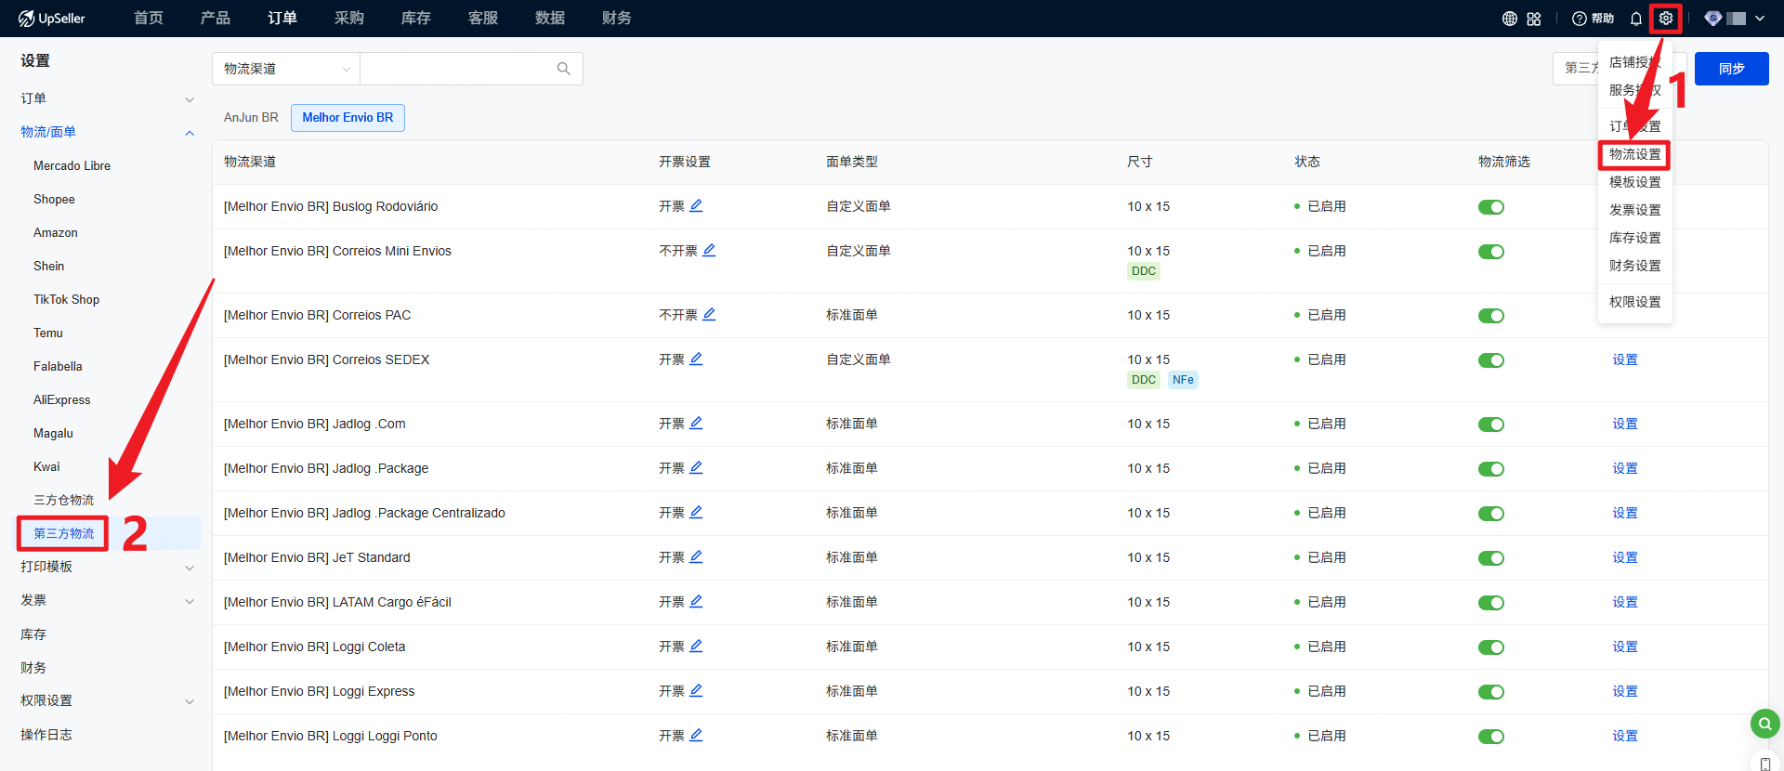Image resolution: width=1784 pixels, height=771 pixels.
Task: Open the 物流渠道 dropdown selector
Action: (x=286, y=69)
